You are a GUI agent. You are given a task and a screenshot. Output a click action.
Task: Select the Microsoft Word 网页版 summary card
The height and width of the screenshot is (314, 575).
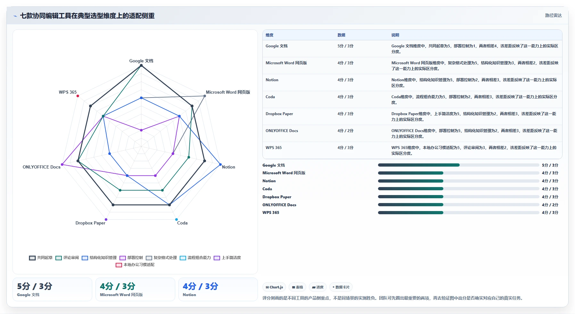pos(135,289)
